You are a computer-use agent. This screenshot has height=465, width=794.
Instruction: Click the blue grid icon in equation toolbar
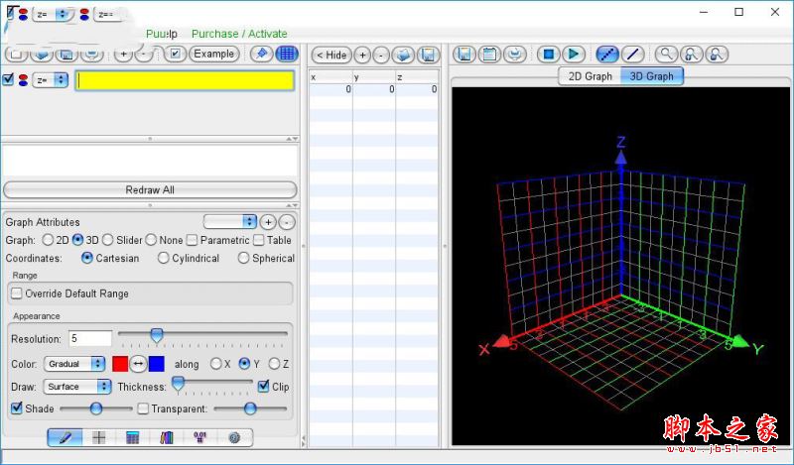point(286,54)
